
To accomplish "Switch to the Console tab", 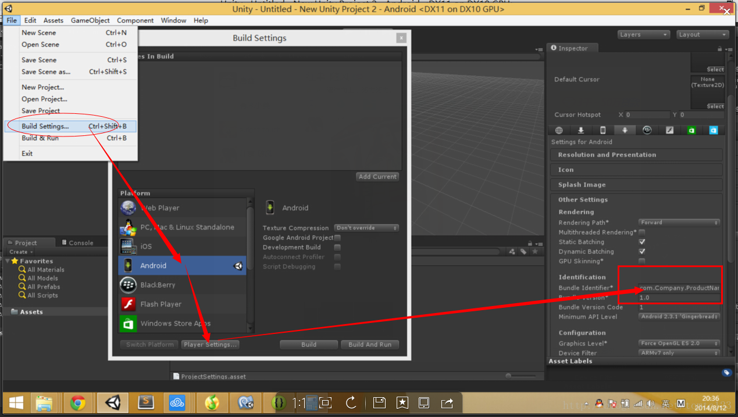I will (x=77, y=243).
